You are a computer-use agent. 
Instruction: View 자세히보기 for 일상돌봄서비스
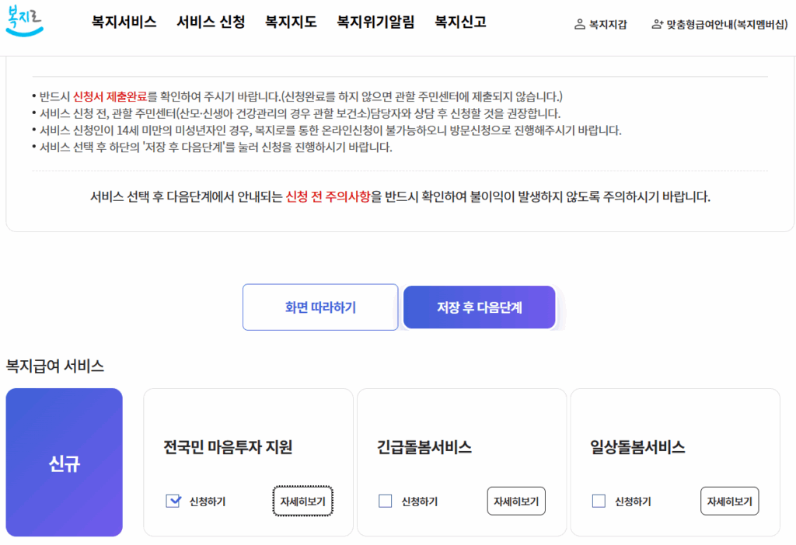[x=729, y=501]
